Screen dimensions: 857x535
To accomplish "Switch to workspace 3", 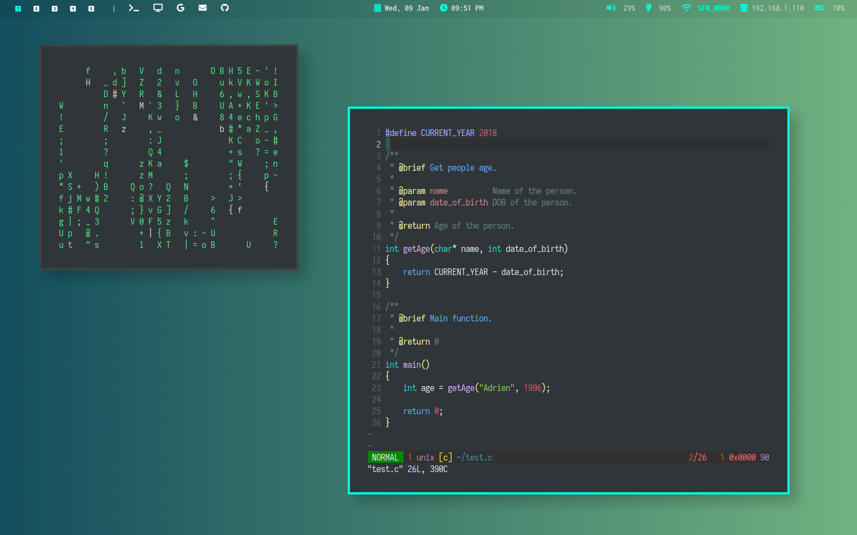I will click(55, 8).
